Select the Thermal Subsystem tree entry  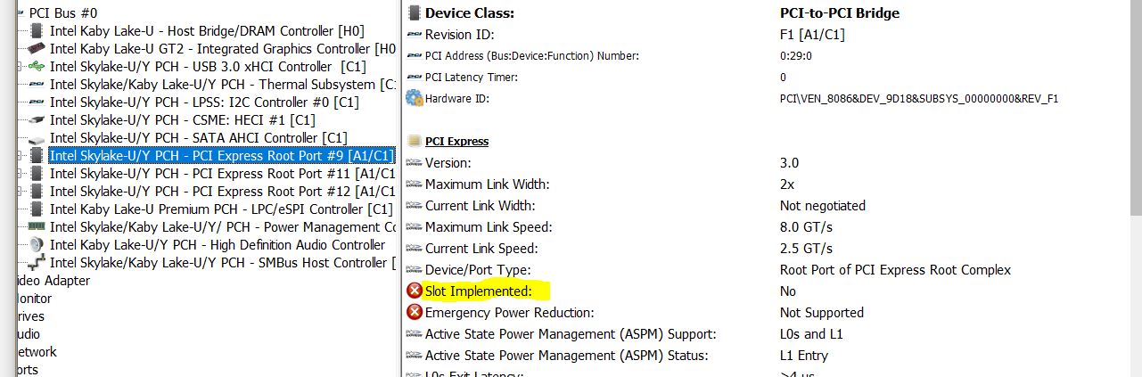point(223,85)
